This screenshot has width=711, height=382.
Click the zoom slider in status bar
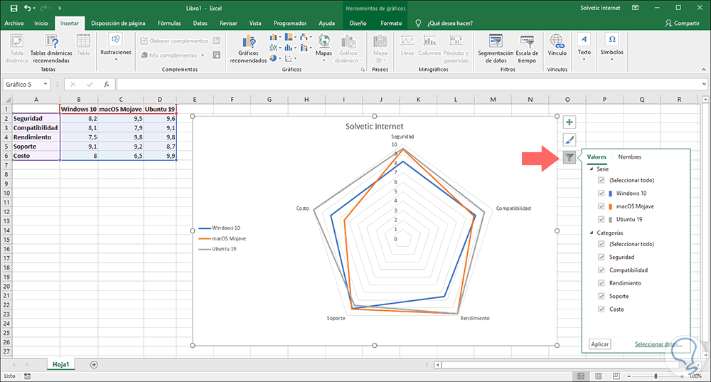pyautogui.click(x=656, y=376)
